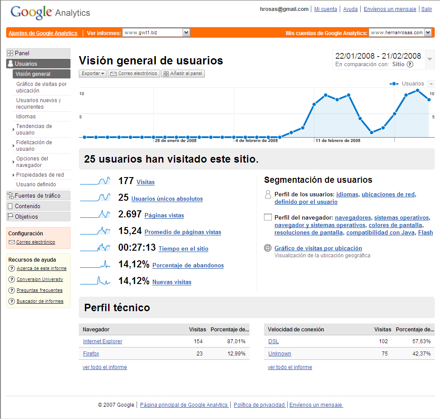Click the Porcentaje de abandonos sparkline
The width and height of the screenshot is (440, 419).
95,264
